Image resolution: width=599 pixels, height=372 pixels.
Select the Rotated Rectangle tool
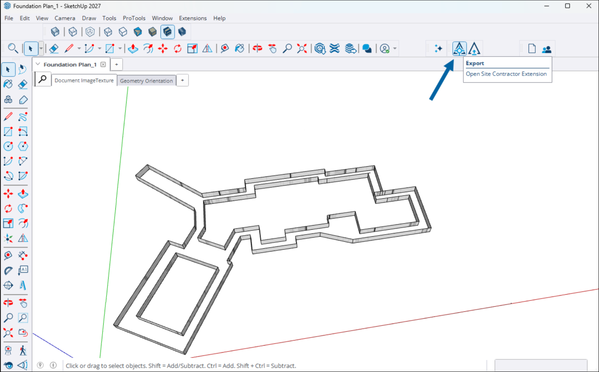pyautogui.click(x=22, y=132)
